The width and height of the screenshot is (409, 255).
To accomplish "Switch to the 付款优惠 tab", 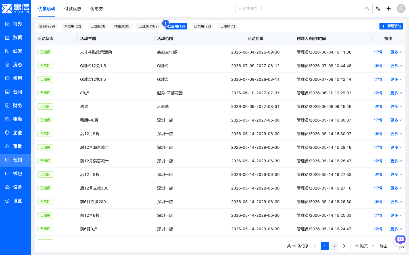I will pyautogui.click(x=73, y=9).
